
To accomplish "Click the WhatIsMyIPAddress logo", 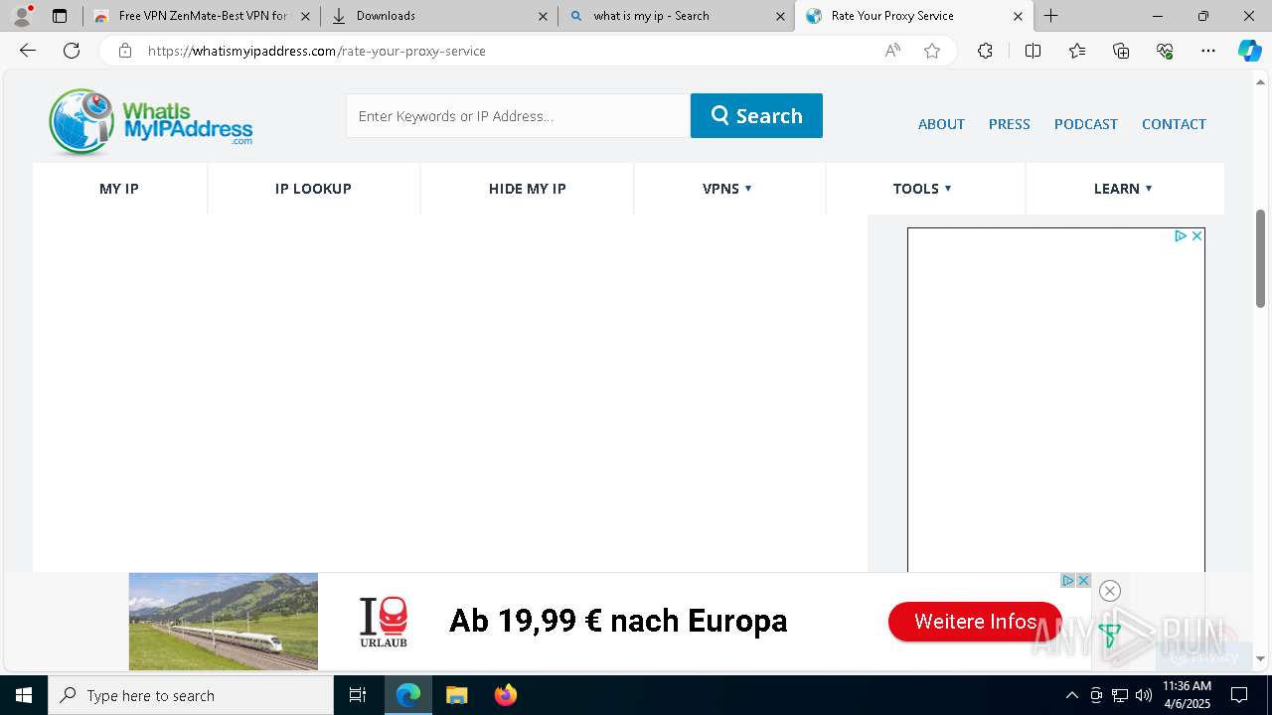I will [150, 122].
